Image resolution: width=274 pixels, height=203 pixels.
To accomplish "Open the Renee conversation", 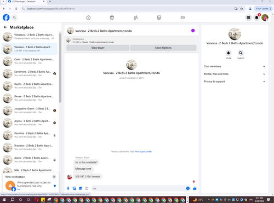I will 30,98.
